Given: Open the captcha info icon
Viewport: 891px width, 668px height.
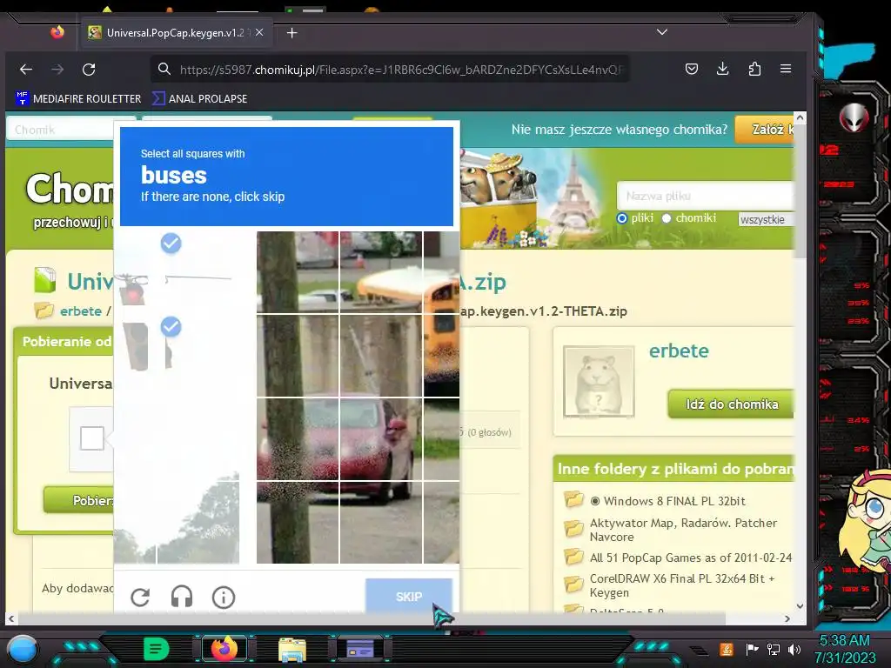Looking at the screenshot, I should click(224, 597).
